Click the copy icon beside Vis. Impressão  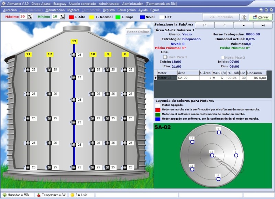coord(244,17)
